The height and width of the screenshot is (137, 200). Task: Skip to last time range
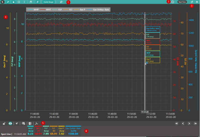[x=195, y=123]
